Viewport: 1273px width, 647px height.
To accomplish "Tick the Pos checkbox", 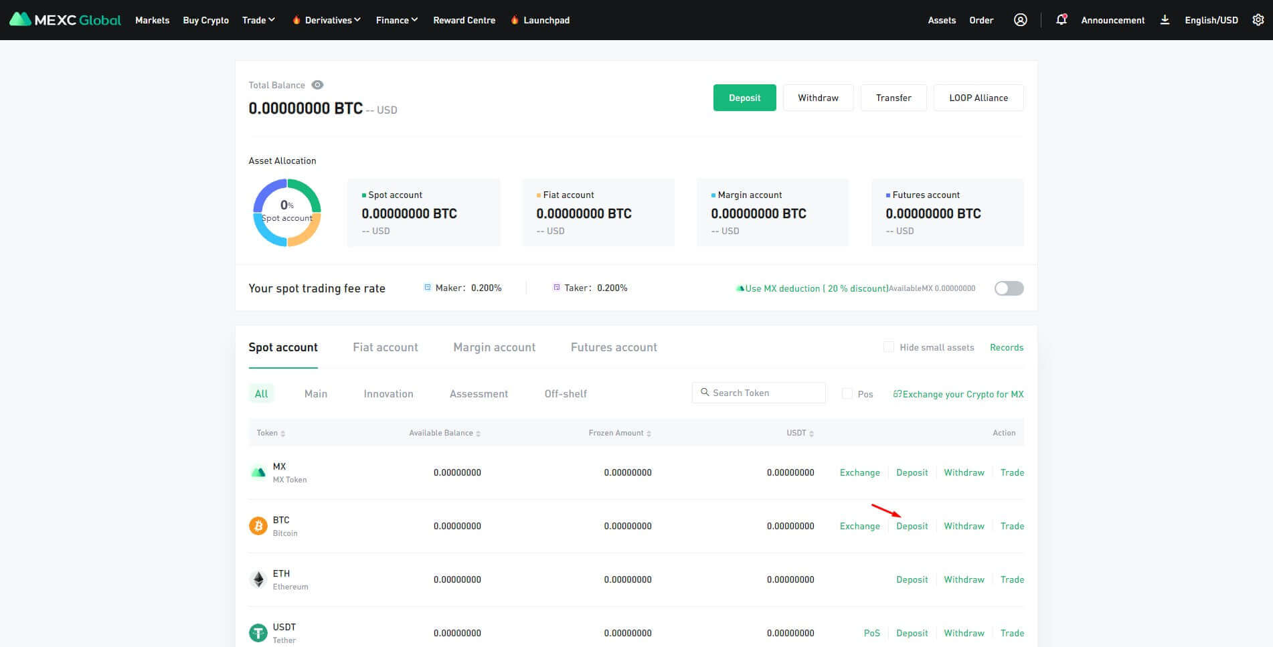I will 847,394.
